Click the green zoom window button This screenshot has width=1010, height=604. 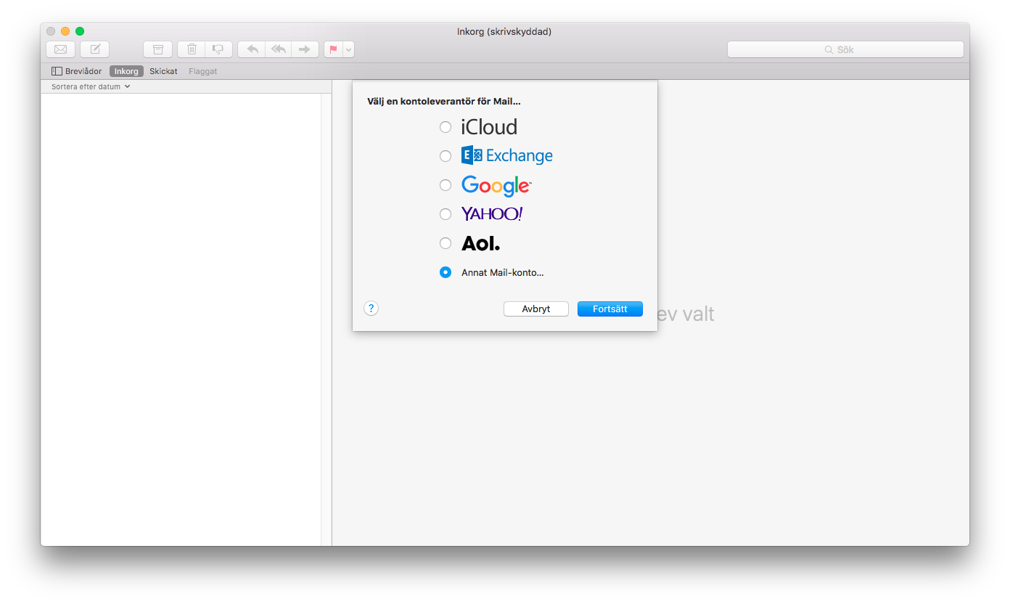(x=80, y=31)
